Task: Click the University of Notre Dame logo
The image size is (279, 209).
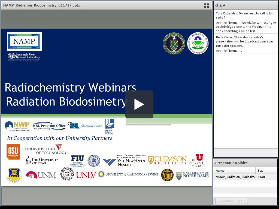Action: pyautogui.click(x=192, y=176)
